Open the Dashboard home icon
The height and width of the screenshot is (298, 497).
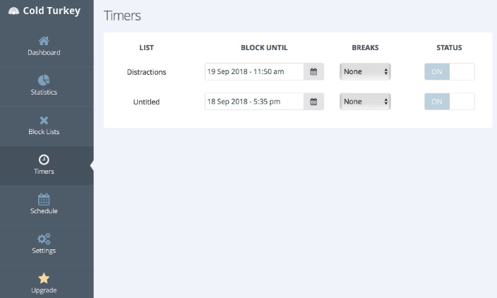44,41
